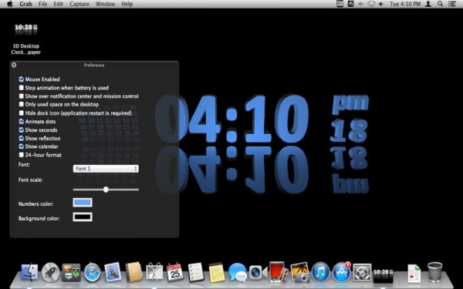The width and height of the screenshot is (463, 289).
Task: Open the Capture menu
Action: click(x=79, y=4)
